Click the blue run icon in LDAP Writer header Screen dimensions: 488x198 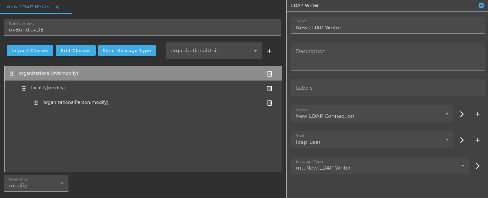click(x=481, y=5)
